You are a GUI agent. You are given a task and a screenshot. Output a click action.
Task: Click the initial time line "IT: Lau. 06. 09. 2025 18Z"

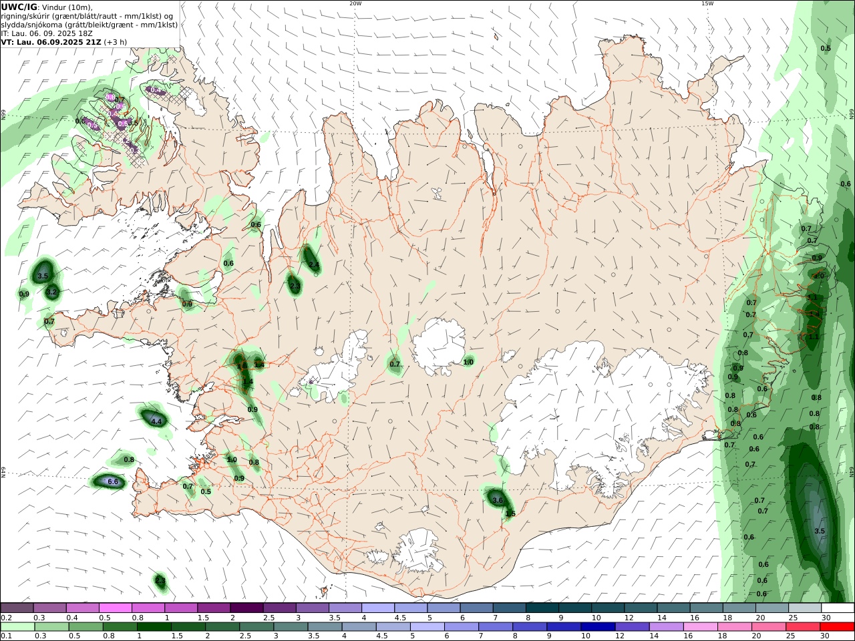pyautogui.click(x=47, y=33)
